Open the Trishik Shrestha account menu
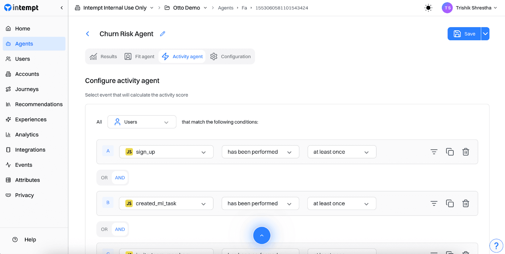Image resolution: width=505 pixels, height=254 pixels. 476,8
